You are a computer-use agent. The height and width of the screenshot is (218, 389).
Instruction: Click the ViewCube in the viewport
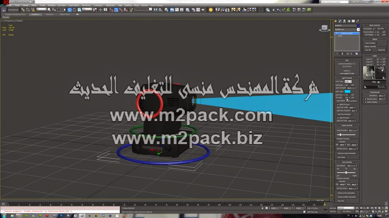click(x=325, y=28)
